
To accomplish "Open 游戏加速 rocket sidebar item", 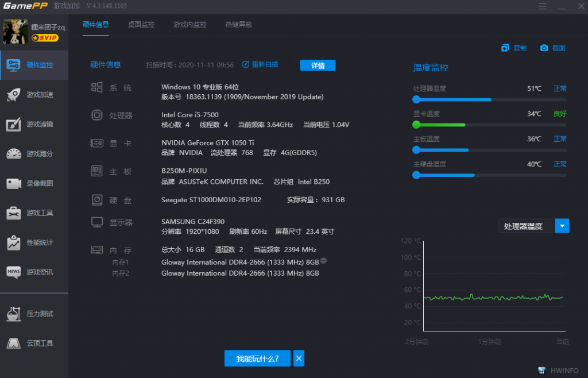I will tap(34, 94).
